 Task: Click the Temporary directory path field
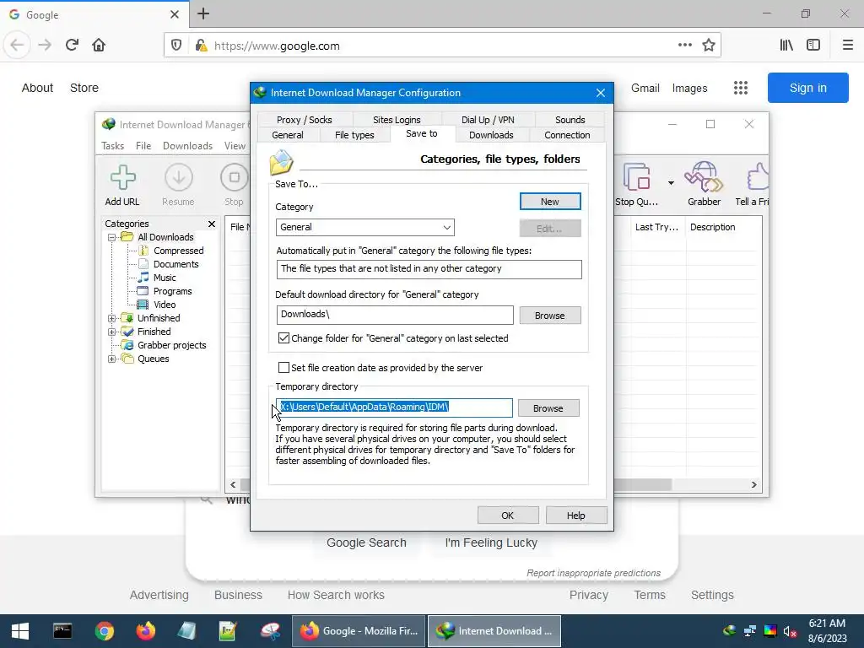[x=394, y=408]
